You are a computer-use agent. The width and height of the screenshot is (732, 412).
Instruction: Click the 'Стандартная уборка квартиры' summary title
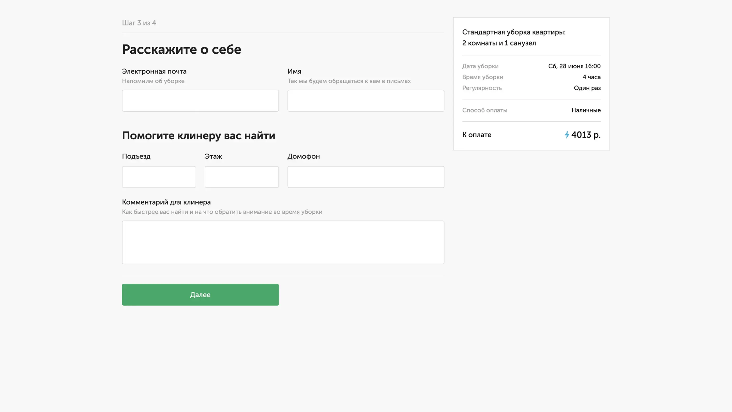coord(513,32)
